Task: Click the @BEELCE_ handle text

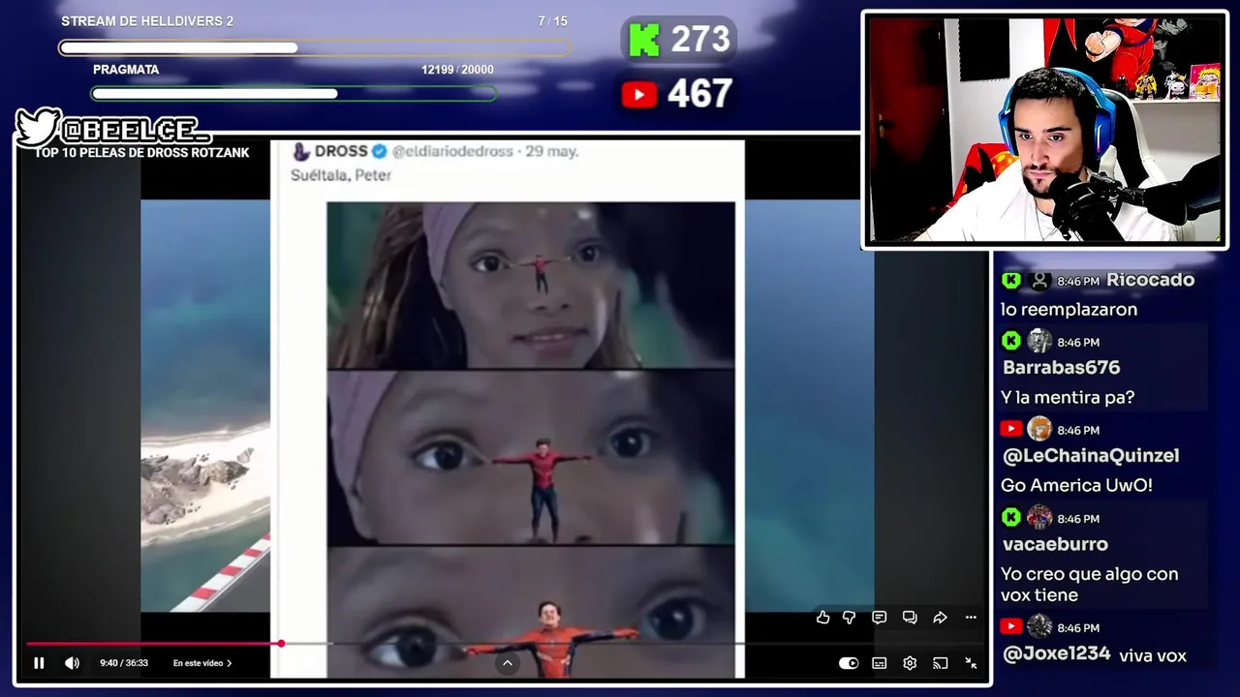Action: tap(134, 130)
